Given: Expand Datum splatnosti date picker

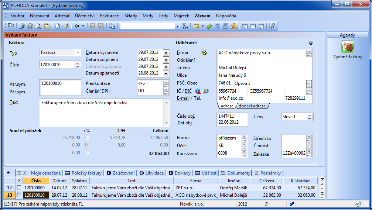Looking at the screenshot, I should point(166,73).
